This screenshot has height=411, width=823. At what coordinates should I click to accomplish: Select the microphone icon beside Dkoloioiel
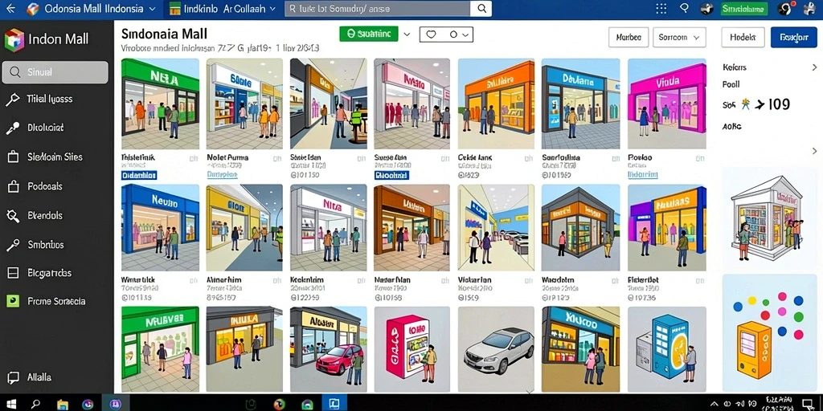point(13,128)
